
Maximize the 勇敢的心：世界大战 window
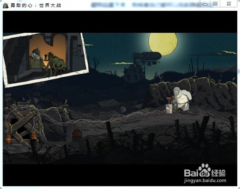click(x=215, y=4)
